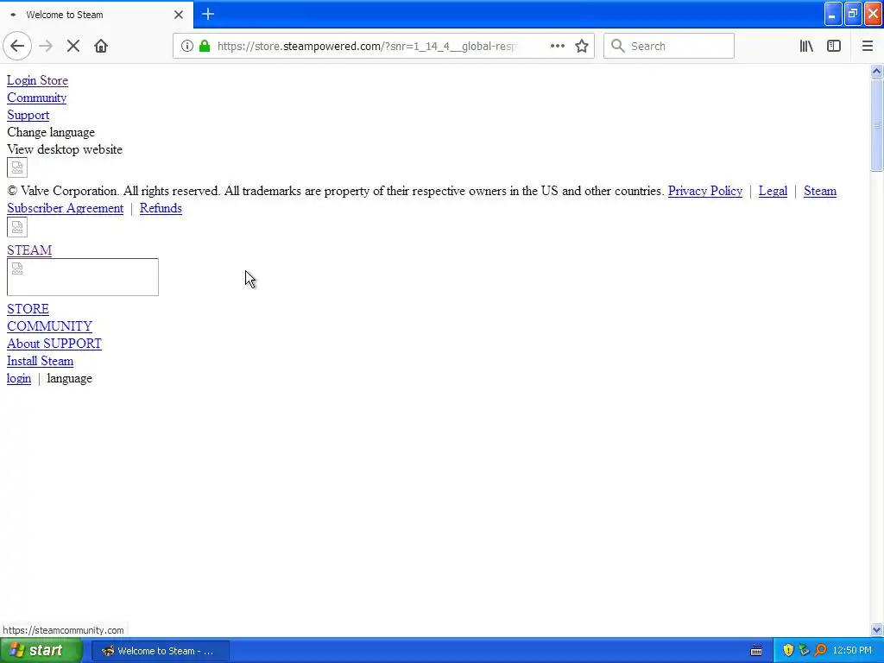
Task: Open the Library icon in toolbar
Action: click(x=807, y=47)
